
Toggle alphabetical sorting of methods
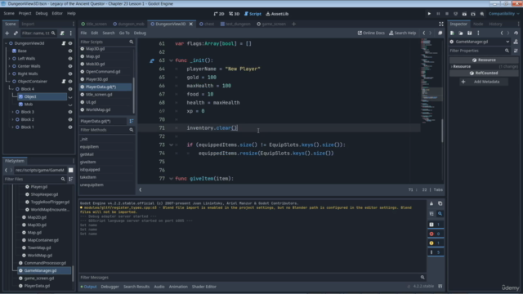tap(132, 121)
